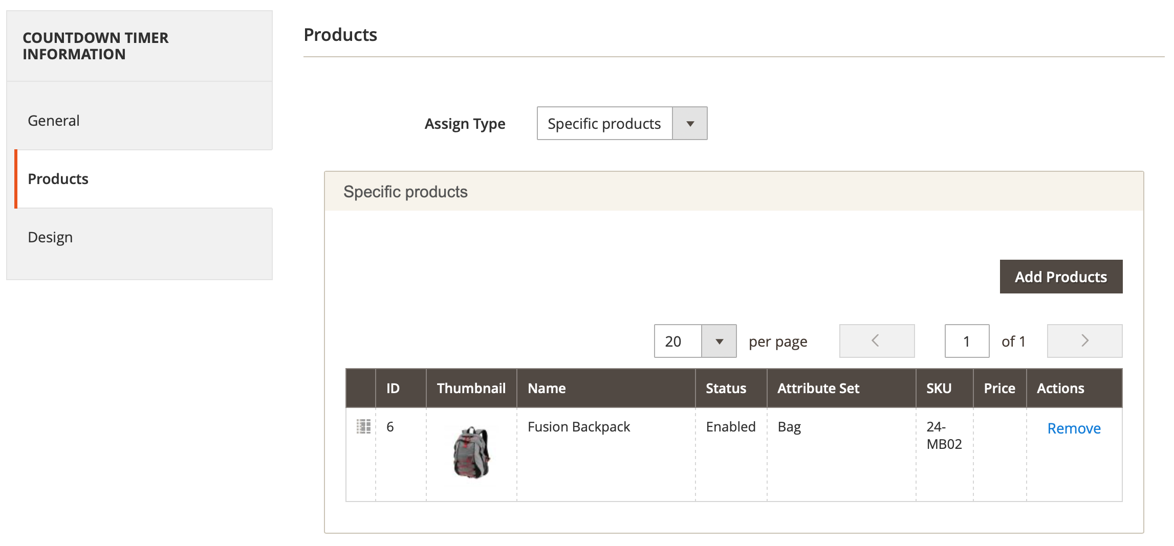Go to next page using right arrow
This screenshot has width=1174, height=546.
1084,341
